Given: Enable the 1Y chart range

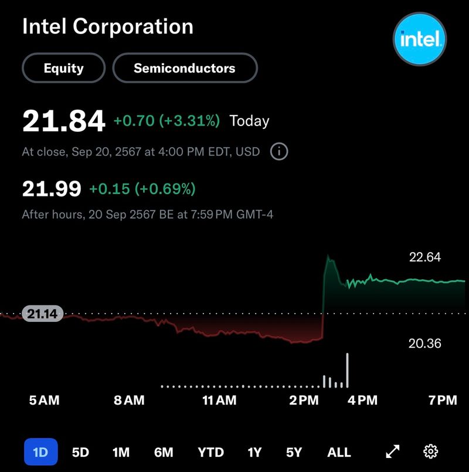Looking at the screenshot, I should (254, 452).
